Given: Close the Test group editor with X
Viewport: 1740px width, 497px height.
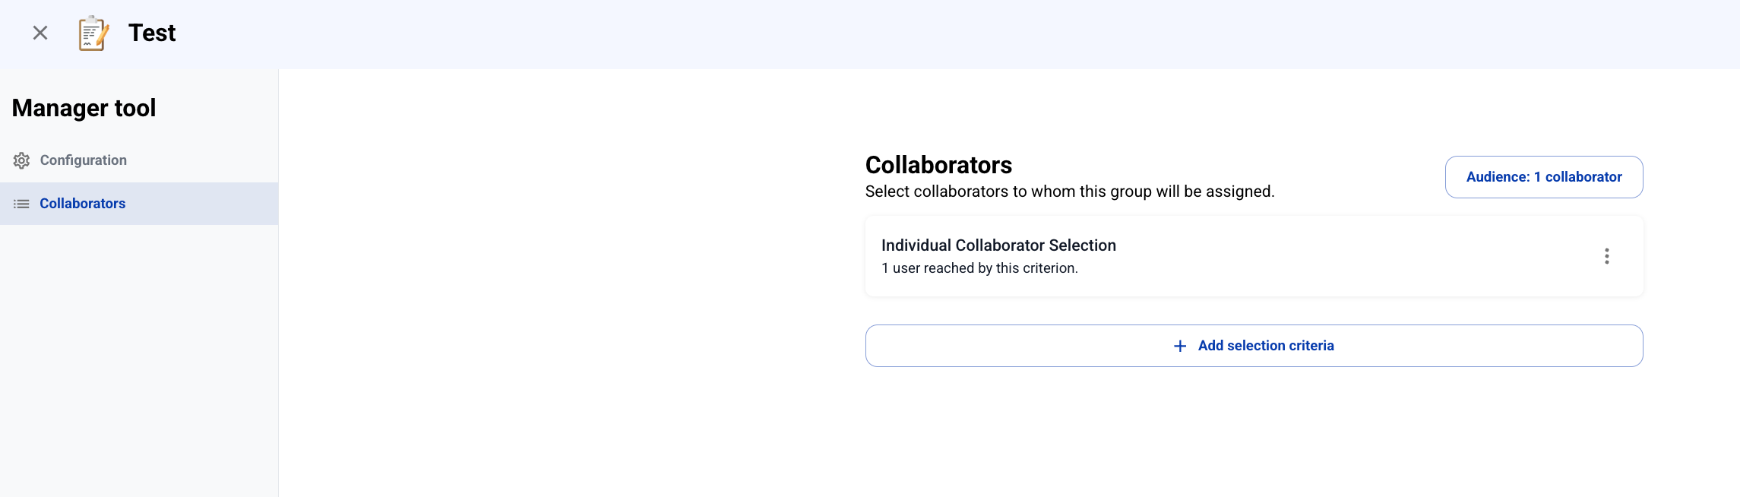Looking at the screenshot, I should 40,33.
